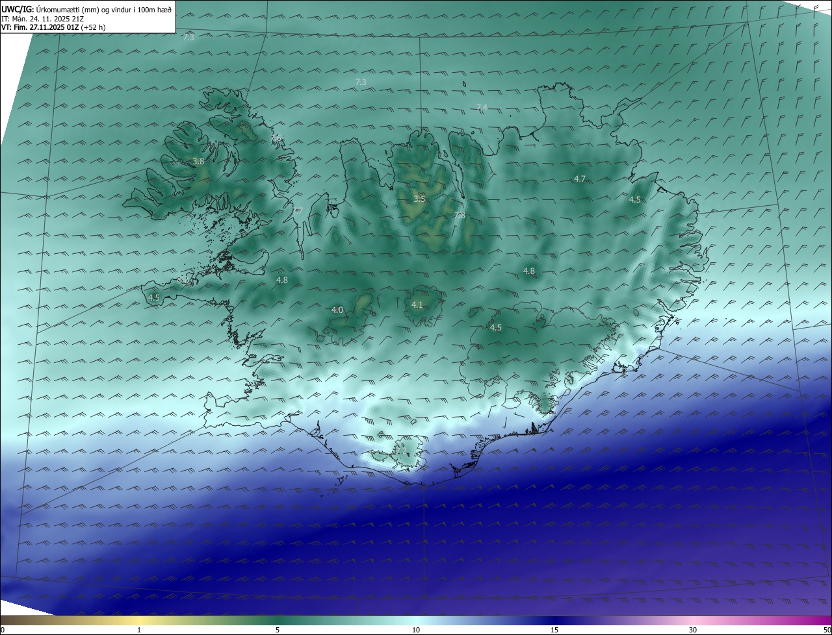This screenshot has height=635, width=832.
Task: Select the 4.0 value on Langjökull glacier
Action: pyautogui.click(x=337, y=310)
